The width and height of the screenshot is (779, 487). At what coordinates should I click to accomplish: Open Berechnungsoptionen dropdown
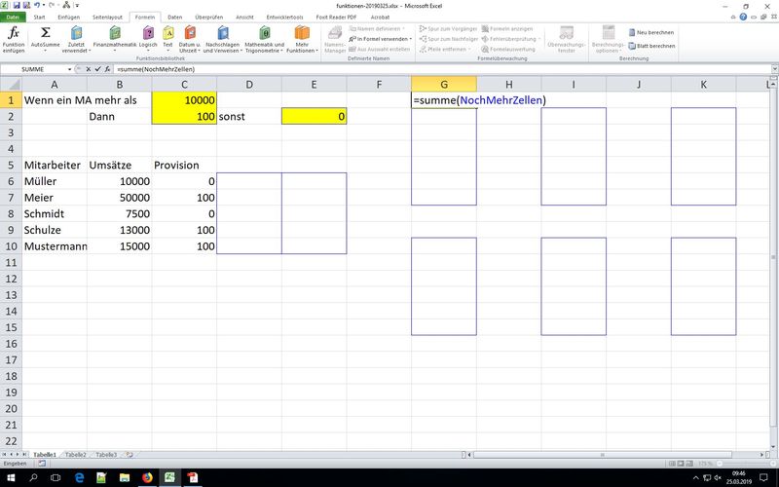tap(607, 40)
